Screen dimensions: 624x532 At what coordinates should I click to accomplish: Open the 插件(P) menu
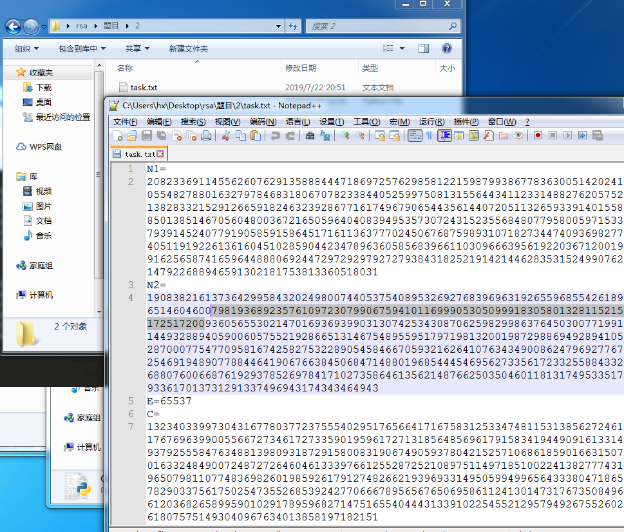pos(466,122)
